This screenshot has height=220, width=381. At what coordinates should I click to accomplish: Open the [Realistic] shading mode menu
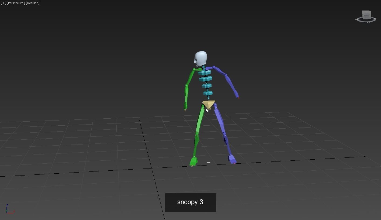click(33, 3)
